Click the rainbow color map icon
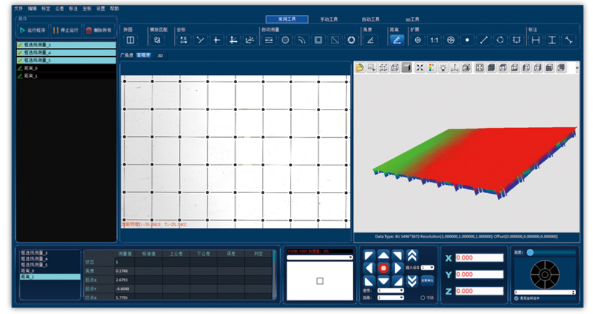 pyautogui.click(x=431, y=68)
